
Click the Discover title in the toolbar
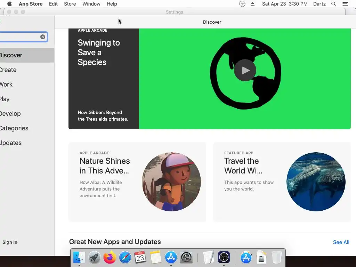click(212, 22)
